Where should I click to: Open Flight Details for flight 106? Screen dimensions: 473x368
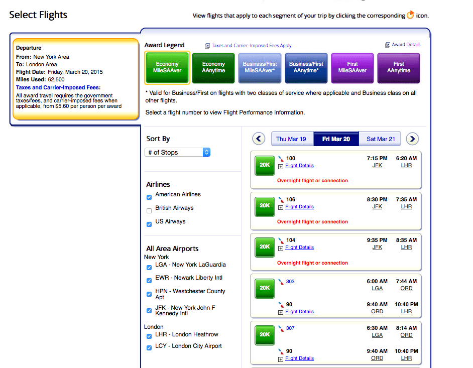tap(300, 207)
